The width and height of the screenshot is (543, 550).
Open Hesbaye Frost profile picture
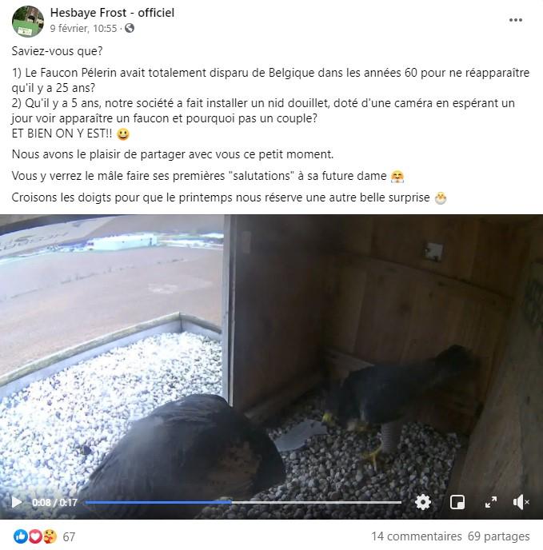click(28, 21)
